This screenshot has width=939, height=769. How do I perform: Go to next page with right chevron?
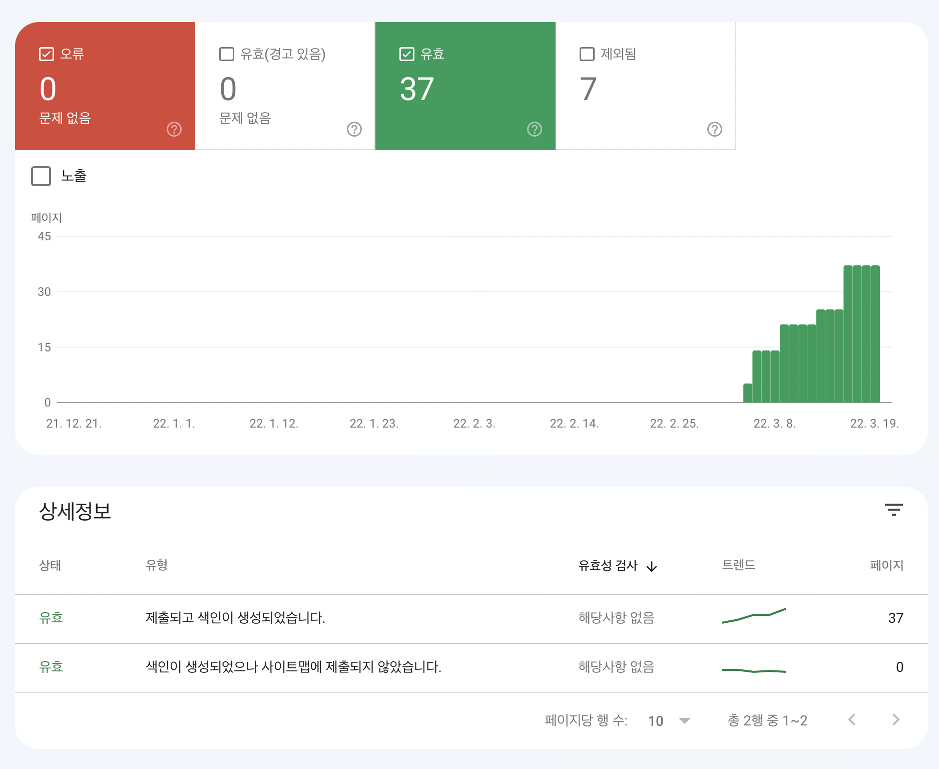tap(895, 719)
